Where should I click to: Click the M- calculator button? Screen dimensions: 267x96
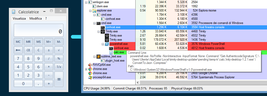[x=59, y=42]
